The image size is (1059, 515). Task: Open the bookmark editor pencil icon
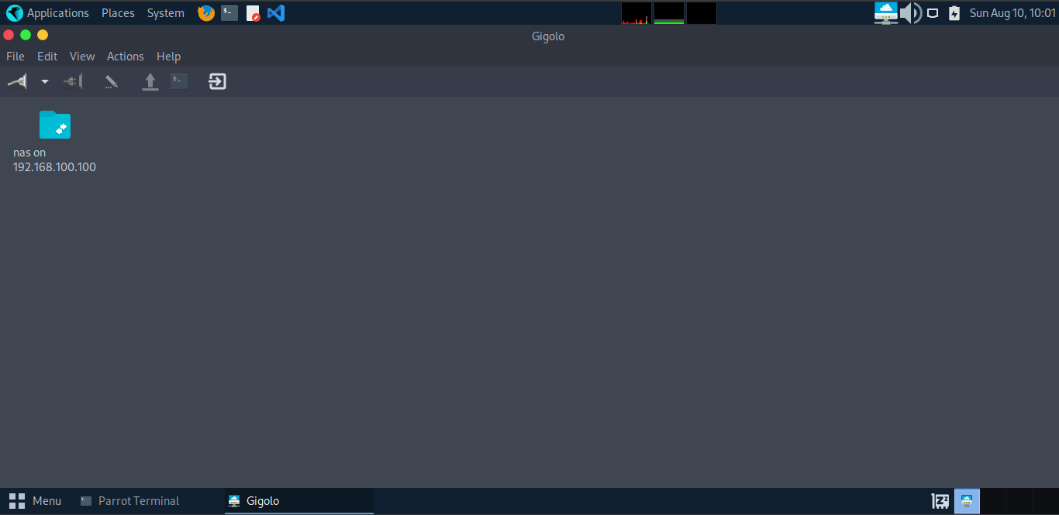[x=111, y=81]
